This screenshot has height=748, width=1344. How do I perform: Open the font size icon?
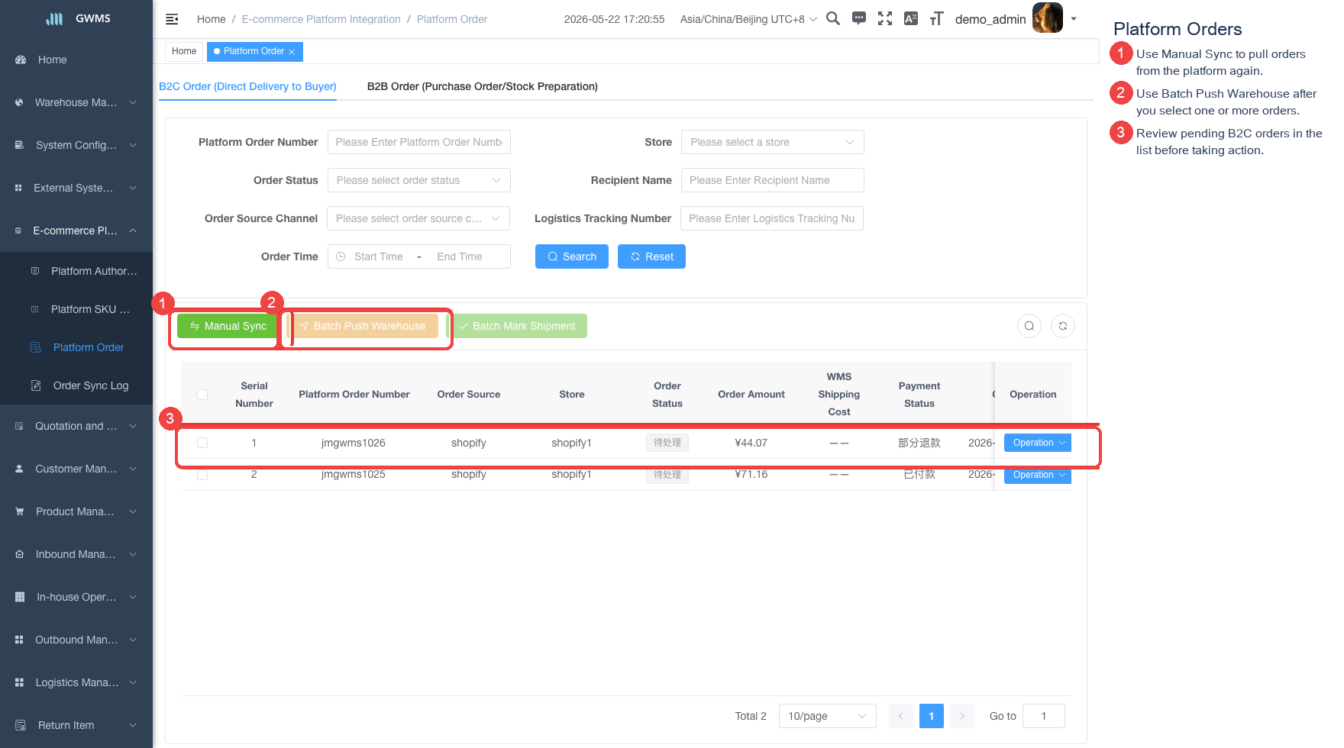pos(937,18)
